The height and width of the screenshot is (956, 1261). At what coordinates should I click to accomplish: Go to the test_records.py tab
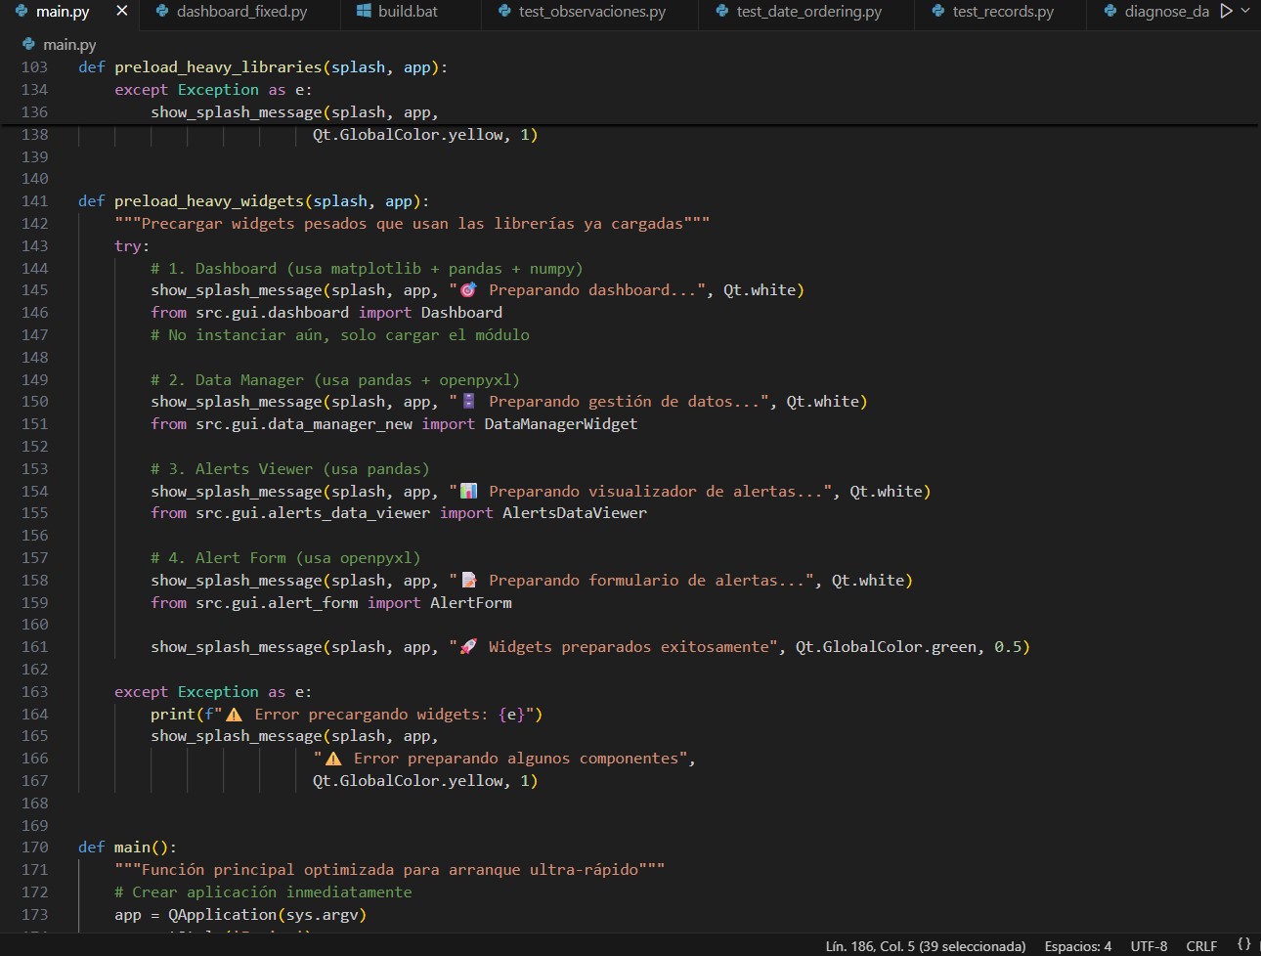coord(1003,12)
